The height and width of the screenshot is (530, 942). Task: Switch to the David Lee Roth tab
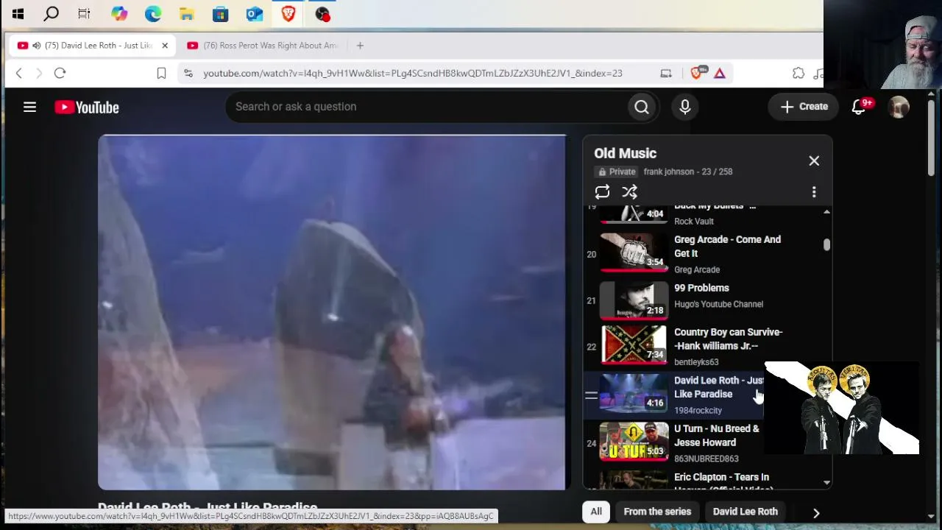(x=93, y=46)
